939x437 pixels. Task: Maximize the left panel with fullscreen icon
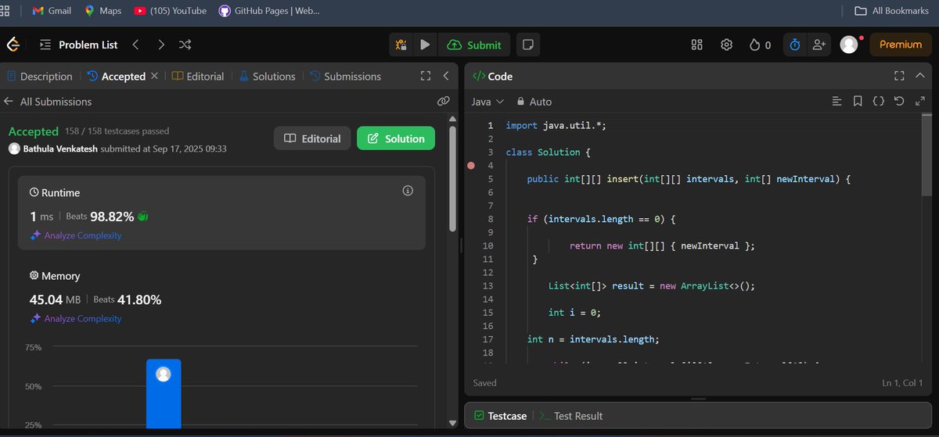coord(426,76)
